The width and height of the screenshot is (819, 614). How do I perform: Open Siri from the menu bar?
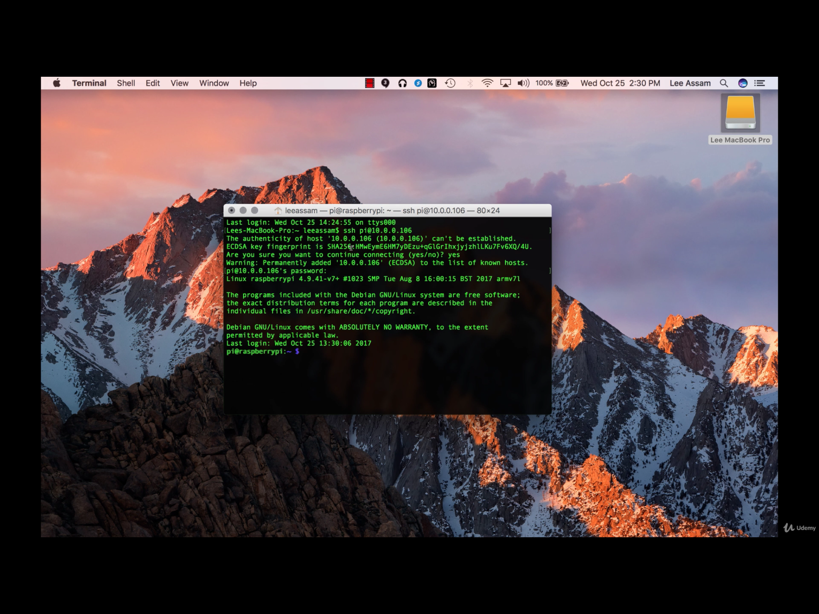(743, 83)
